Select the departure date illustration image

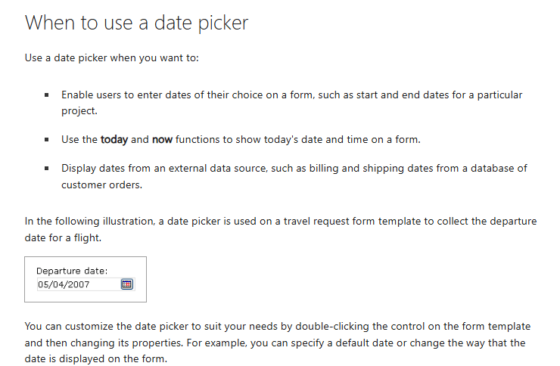pos(86,279)
